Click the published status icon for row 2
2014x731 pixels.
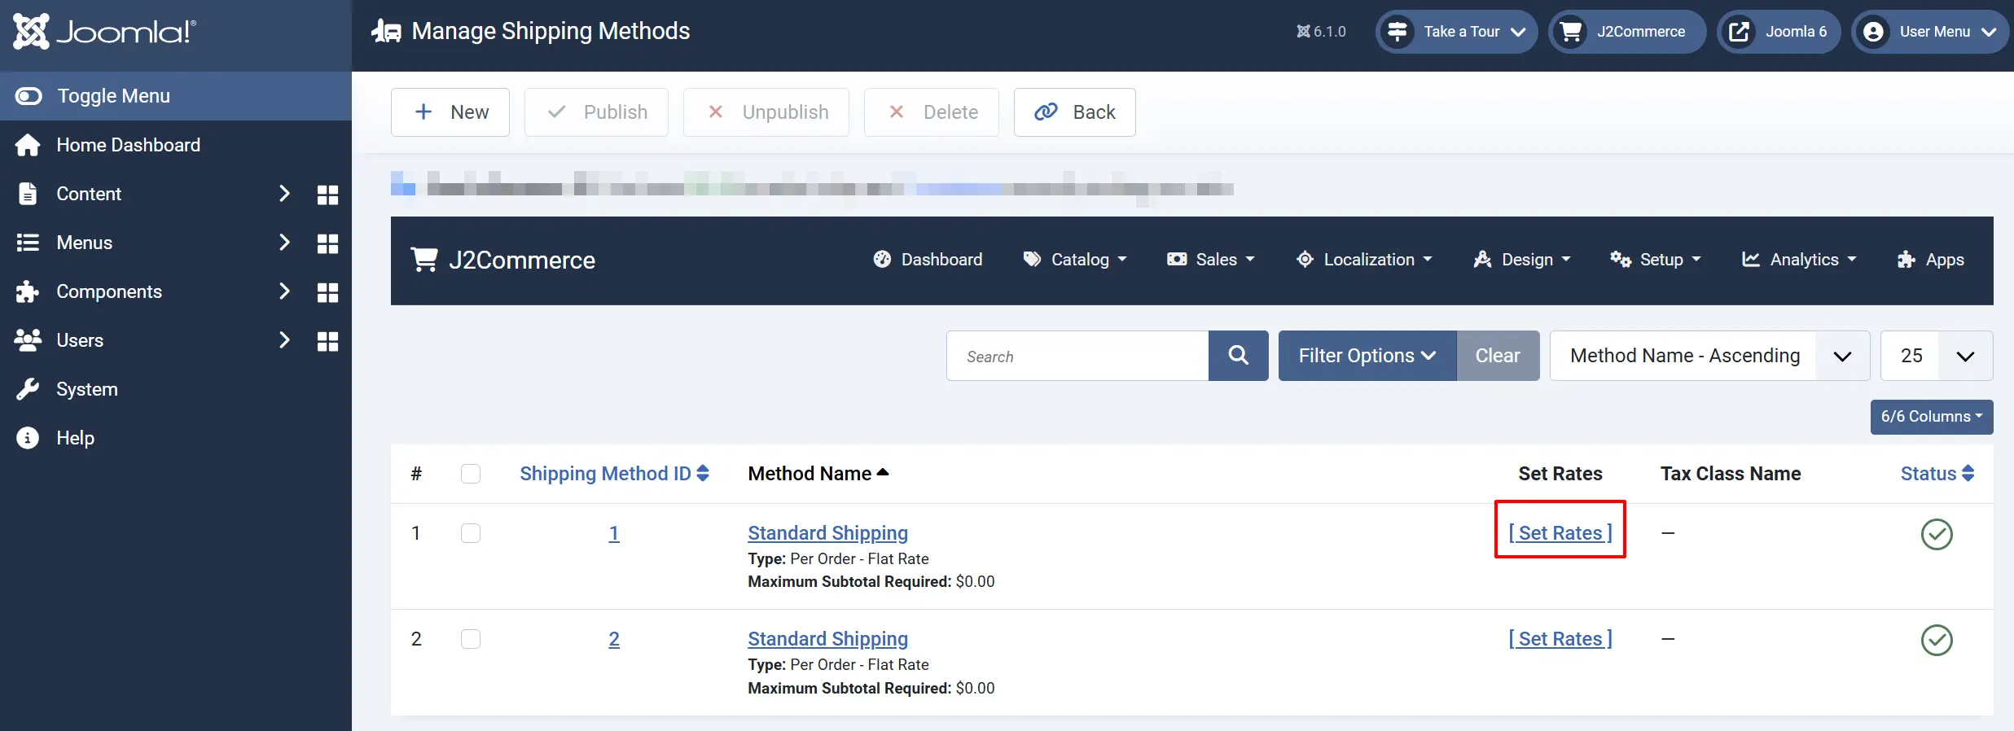pyautogui.click(x=1937, y=640)
